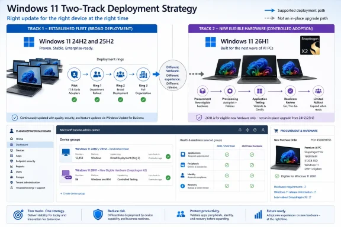
Task: Click the Identity row icon
Action: click(183, 176)
